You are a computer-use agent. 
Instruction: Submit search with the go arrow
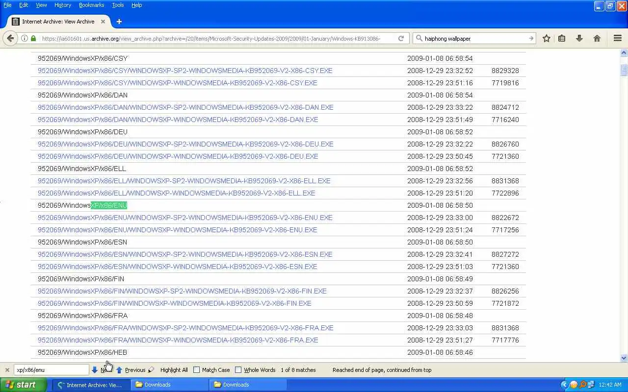point(531,38)
